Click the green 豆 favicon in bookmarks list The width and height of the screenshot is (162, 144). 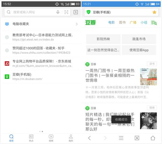(x=7, y=77)
